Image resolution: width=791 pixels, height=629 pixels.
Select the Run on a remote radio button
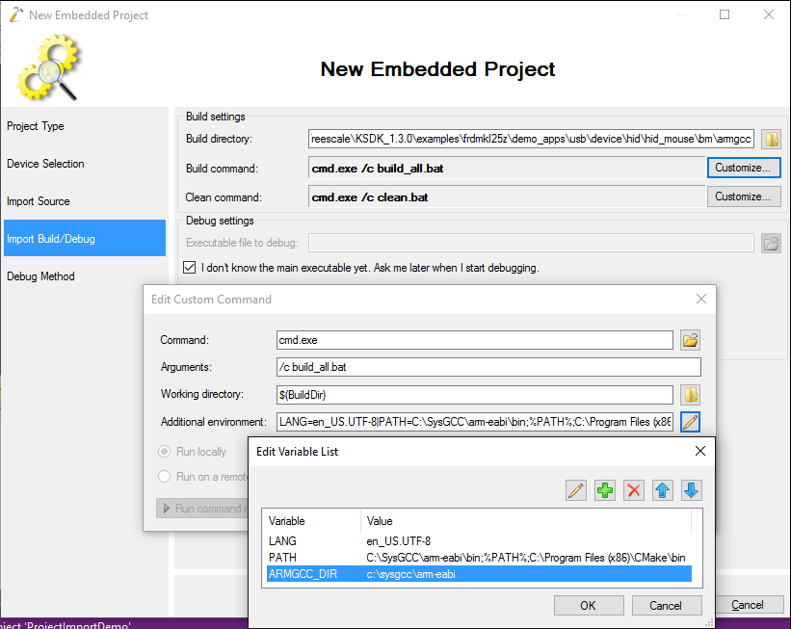point(165,477)
